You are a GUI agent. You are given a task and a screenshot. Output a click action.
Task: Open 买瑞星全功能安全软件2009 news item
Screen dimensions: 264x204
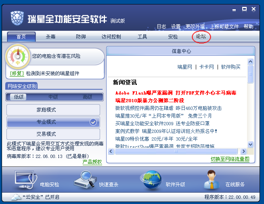click(162, 124)
